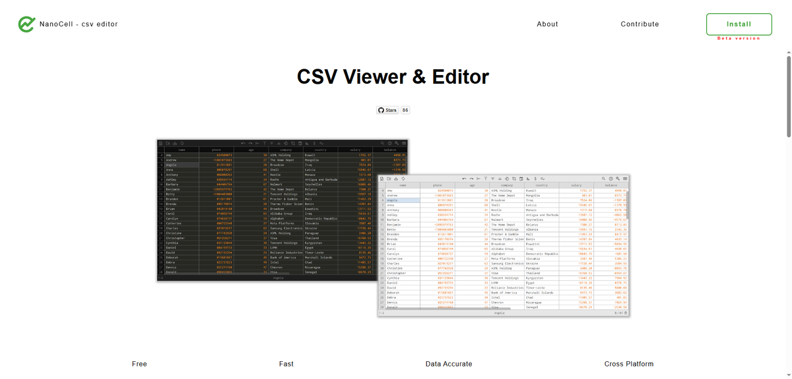Open the Contribute page
Viewport: 792px width, 379px height.
coord(640,24)
